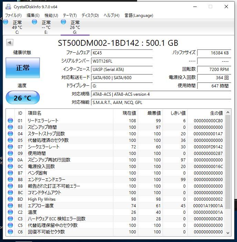
Task: Click the buffer size value 16384 KB
Action: 214,53
